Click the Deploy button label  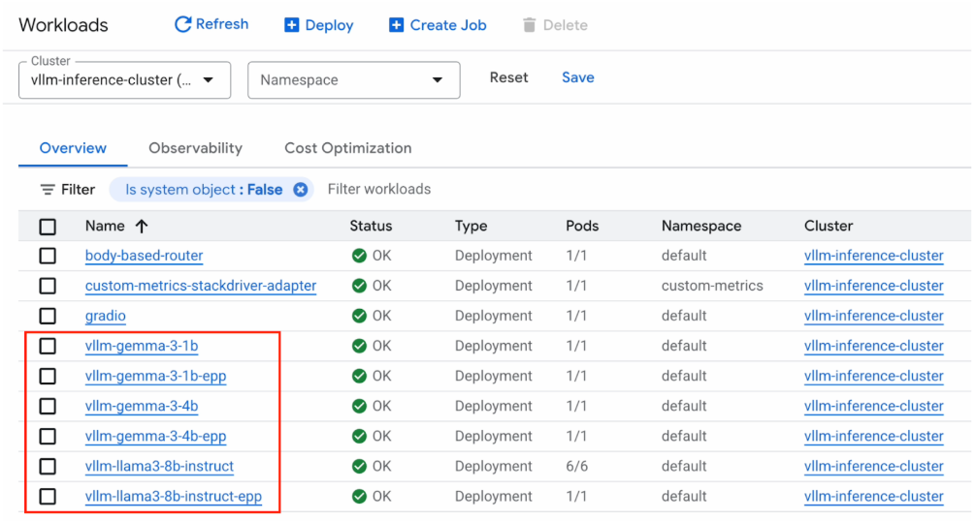(329, 25)
